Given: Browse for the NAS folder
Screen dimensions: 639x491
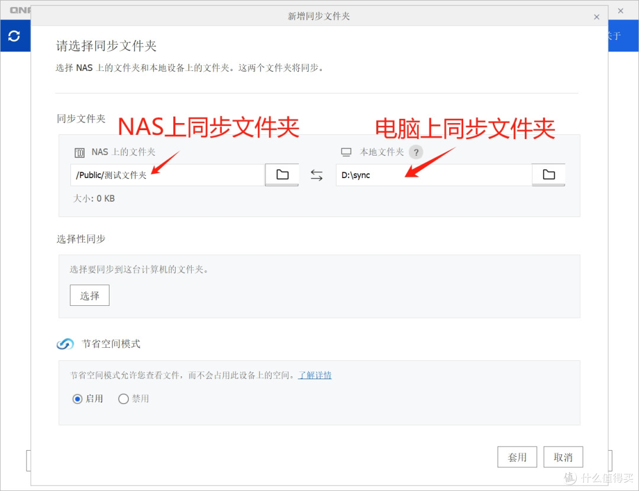Looking at the screenshot, I should (282, 175).
